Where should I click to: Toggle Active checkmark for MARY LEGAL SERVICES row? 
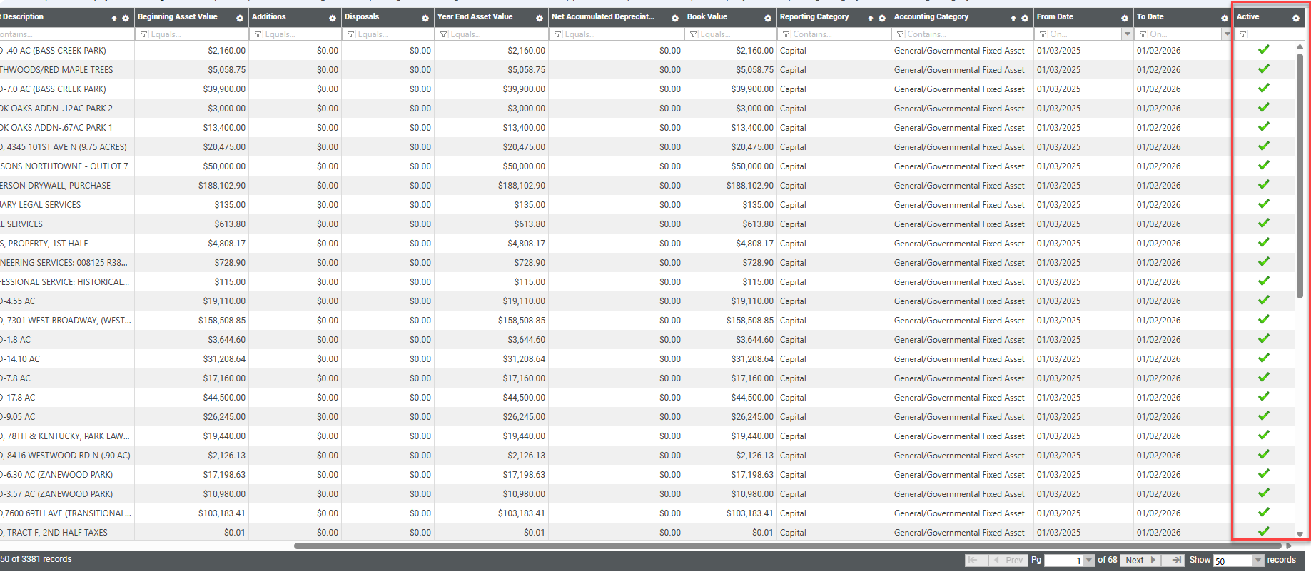click(x=1263, y=204)
